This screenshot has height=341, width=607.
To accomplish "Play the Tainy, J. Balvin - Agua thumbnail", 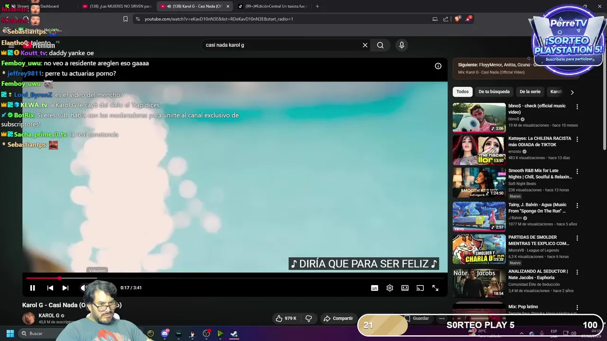I will tap(479, 216).
